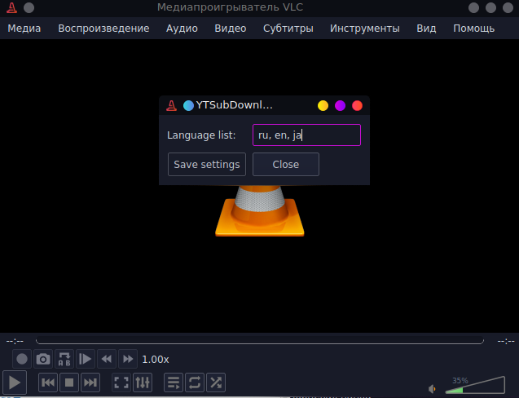Click elapsed time label left of seek bar
Viewport: 519px width, 398px height.
[x=15, y=341]
